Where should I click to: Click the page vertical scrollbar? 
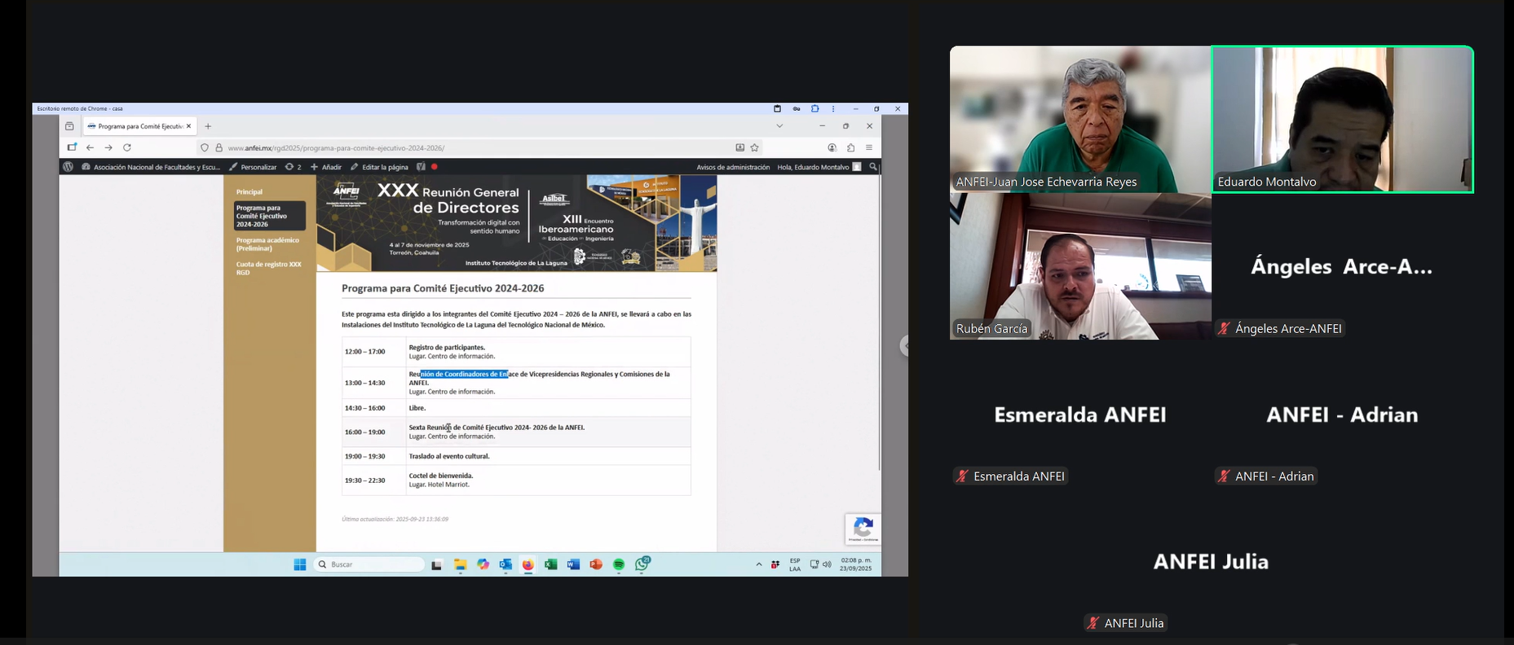coord(879,326)
